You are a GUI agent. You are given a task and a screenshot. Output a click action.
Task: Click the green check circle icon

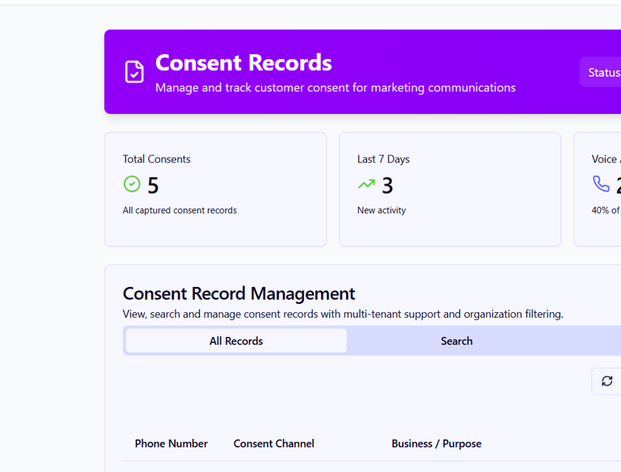[x=132, y=184]
